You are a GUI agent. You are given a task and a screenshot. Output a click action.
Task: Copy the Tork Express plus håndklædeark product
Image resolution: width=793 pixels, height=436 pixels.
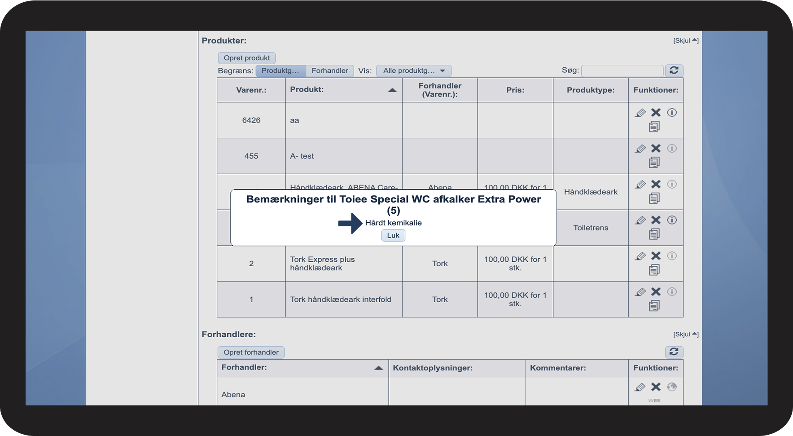pos(654,270)
